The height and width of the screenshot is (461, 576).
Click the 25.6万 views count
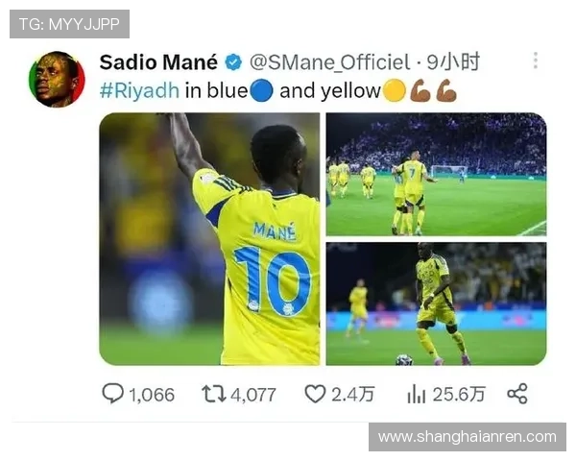click(459, 395)
